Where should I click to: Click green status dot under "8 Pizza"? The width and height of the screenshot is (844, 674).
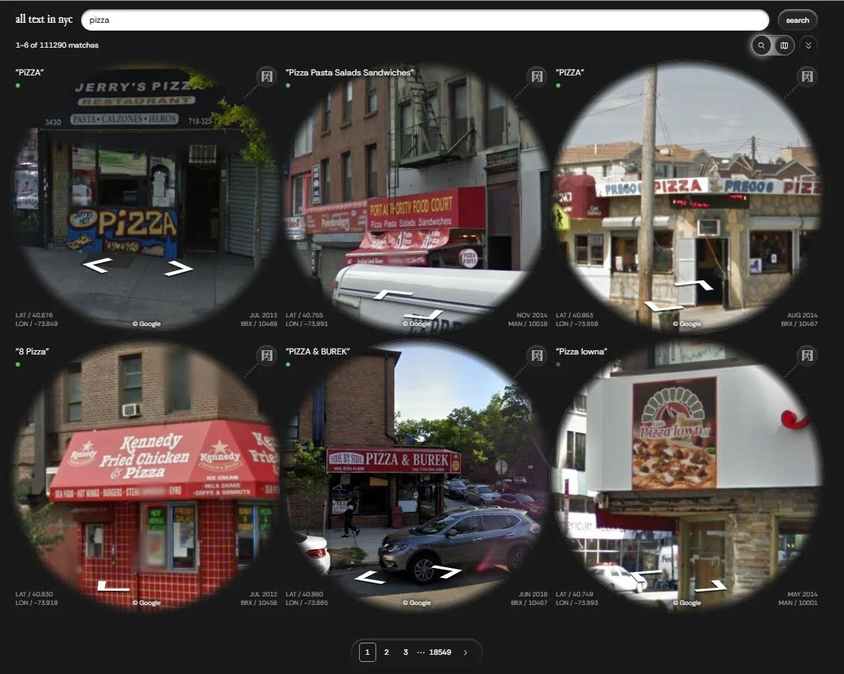[x=18, y=364]
